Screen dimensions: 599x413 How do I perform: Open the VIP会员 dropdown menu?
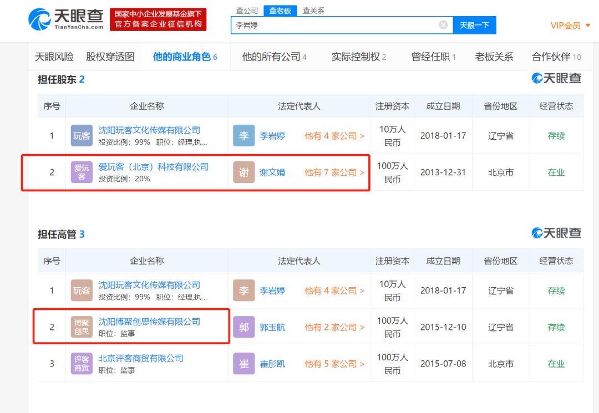tap(570, 26)
